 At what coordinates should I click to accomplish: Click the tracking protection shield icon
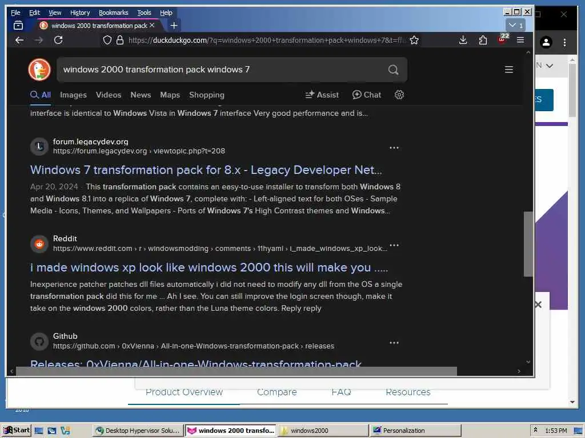tap(107, 40)
